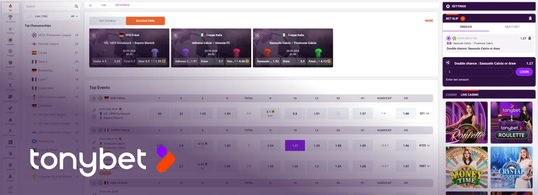Open Boosted icon in left sidebar

click(10, 41)
